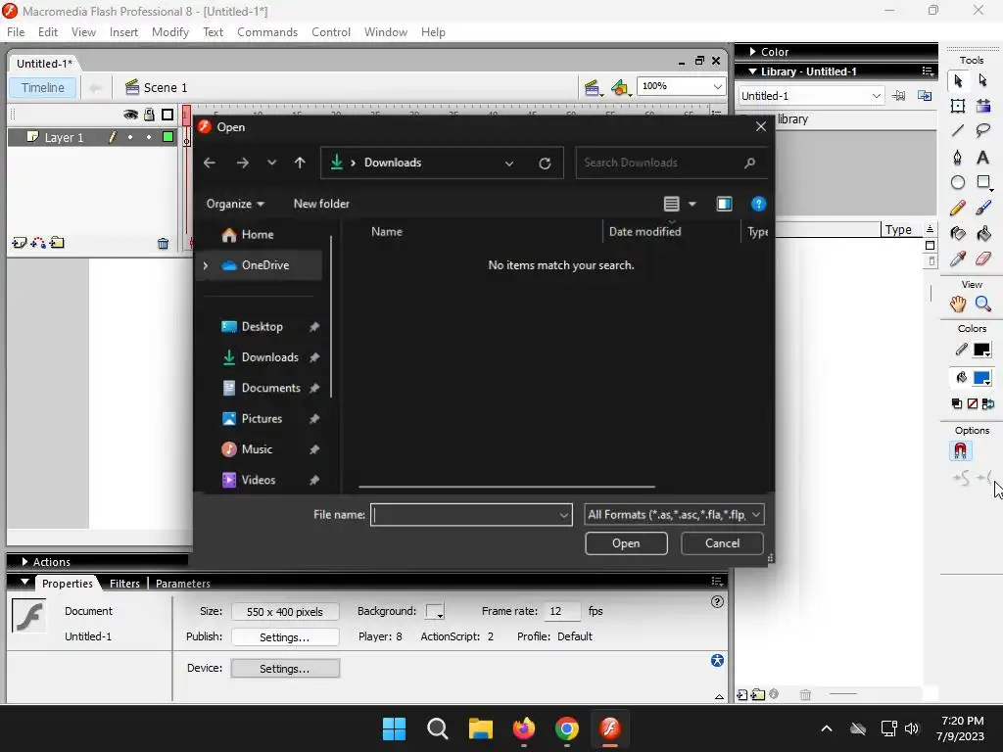Open the File name history dropdown
Viewport: 1003px width, 752px height.
tap(563, 515)
